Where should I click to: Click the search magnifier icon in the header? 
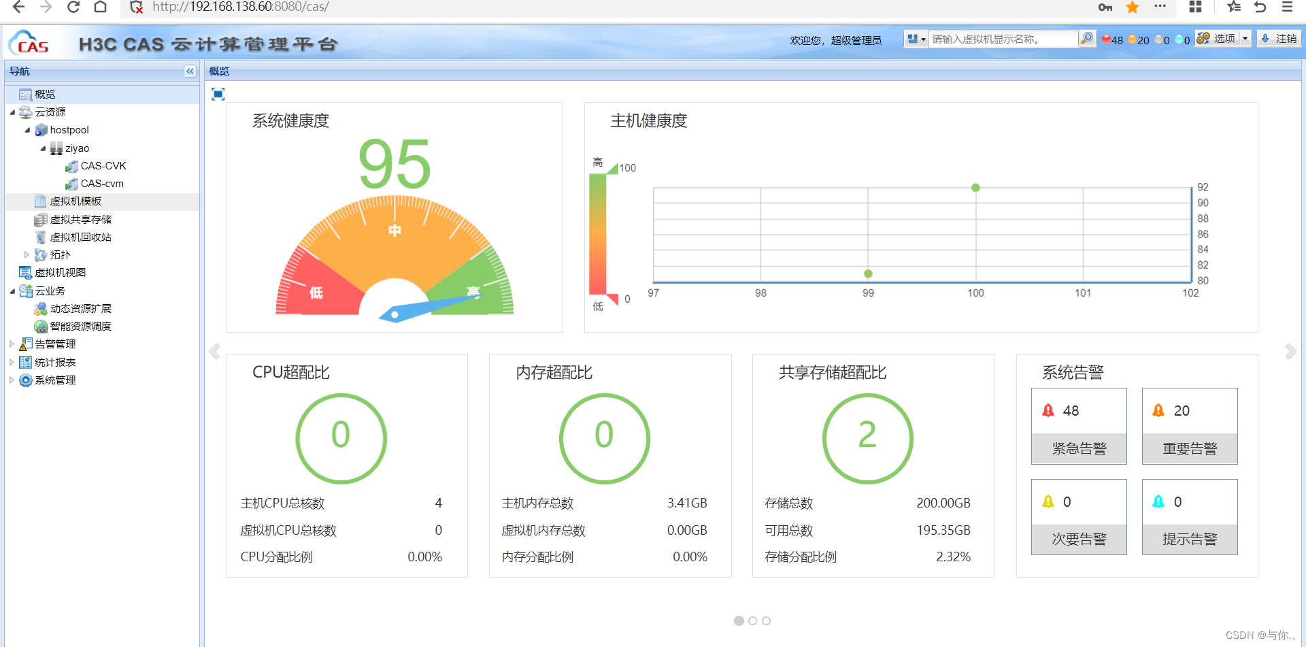[x=1086, y=39]
